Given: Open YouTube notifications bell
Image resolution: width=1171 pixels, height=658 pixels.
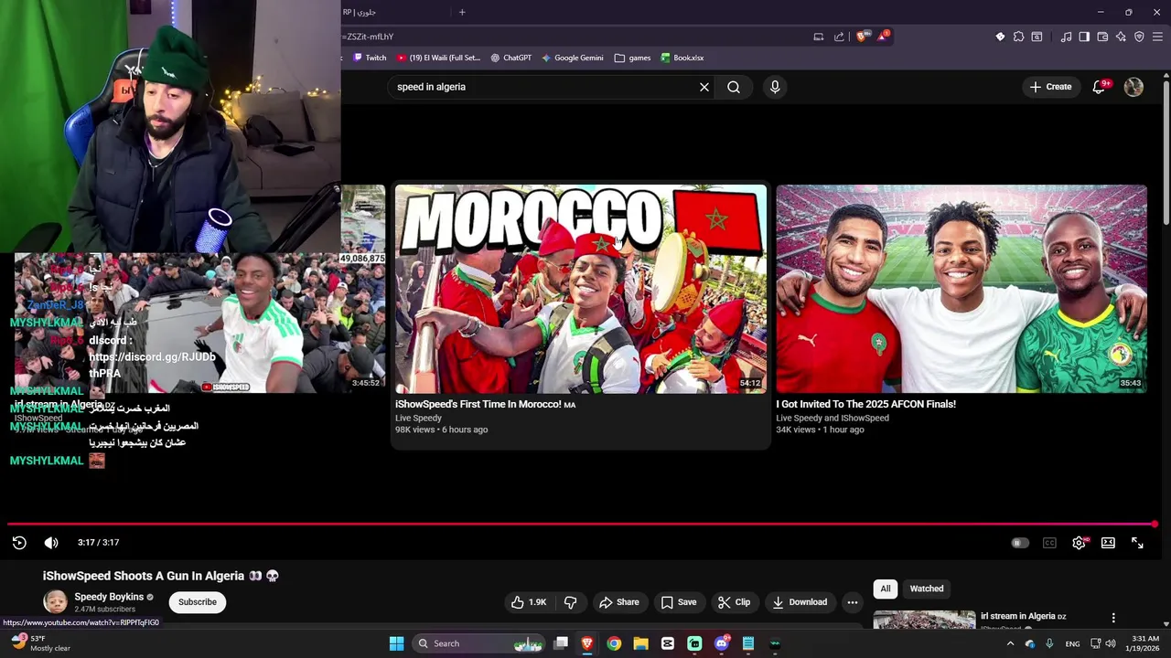Looking at the screenshot, I should (x=1099, y=87).
